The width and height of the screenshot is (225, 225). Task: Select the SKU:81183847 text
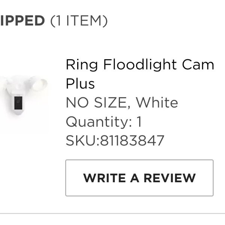115,140
